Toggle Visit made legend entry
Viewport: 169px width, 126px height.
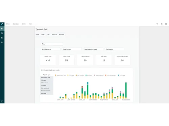(121, 75)
